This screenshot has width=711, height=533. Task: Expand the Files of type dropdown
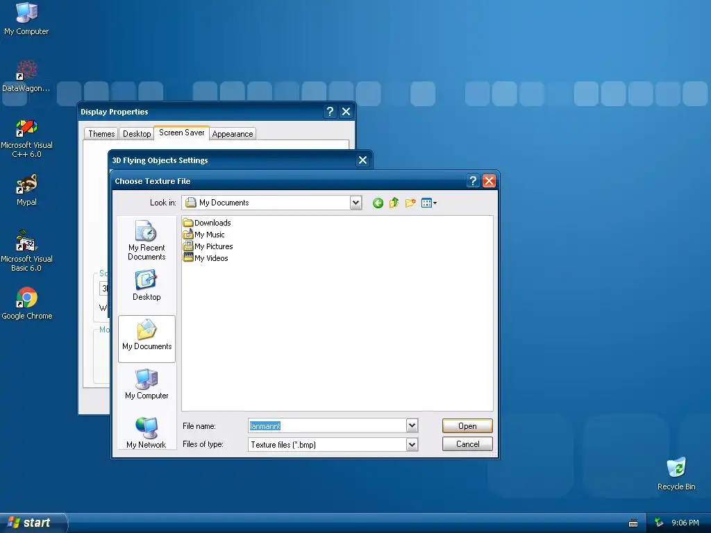coord(412,445)
